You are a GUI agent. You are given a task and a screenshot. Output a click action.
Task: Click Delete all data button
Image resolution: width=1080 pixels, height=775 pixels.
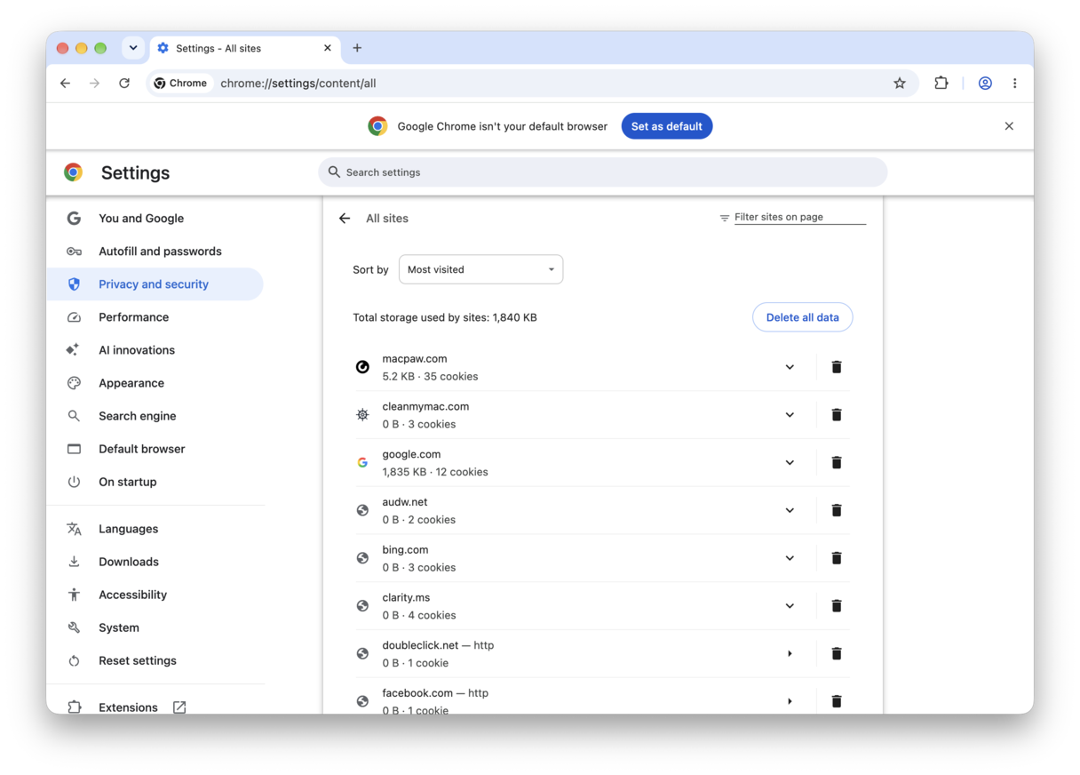pyautogui.click(x=802, y=317)
